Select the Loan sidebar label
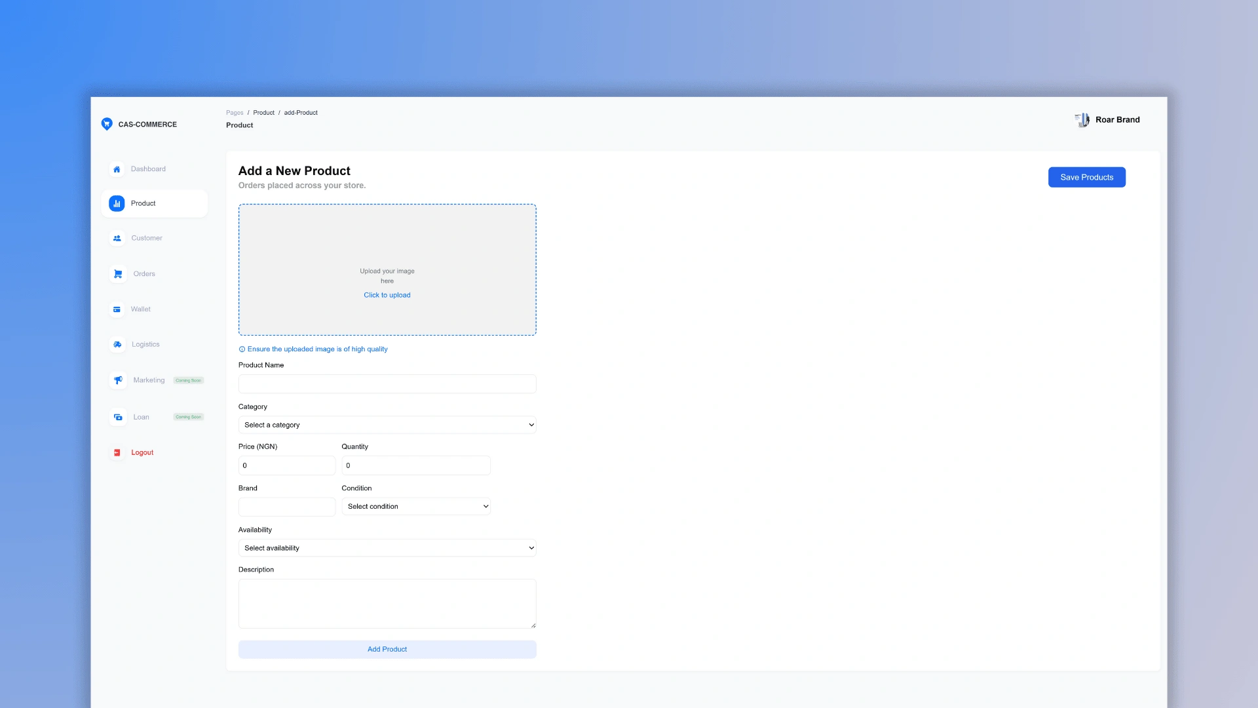Viewport: 1258px width, 708px height. point(141,417)
